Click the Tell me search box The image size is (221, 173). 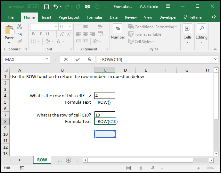[x=192, y=17]
